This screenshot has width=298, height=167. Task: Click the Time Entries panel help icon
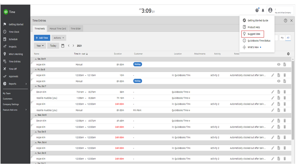click(x=285, y=21)
